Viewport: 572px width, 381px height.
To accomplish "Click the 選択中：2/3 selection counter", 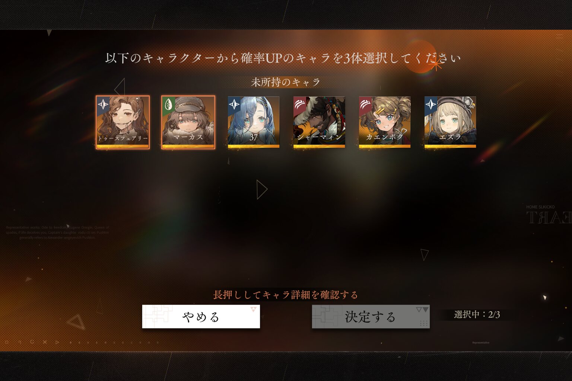I will click(x=477, y=315).
